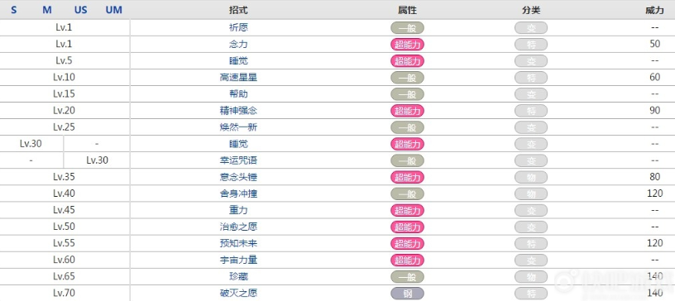The height and width of the screenshot is (301, 675).
Task: Click 变 category badge in 重力 row
Action: point(531,210)
